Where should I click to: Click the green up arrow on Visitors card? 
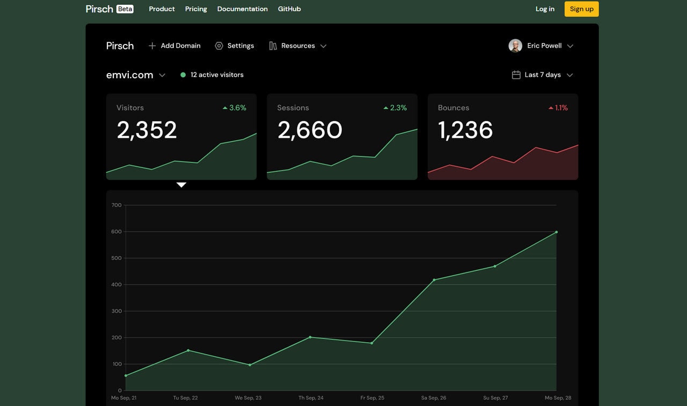225,108
